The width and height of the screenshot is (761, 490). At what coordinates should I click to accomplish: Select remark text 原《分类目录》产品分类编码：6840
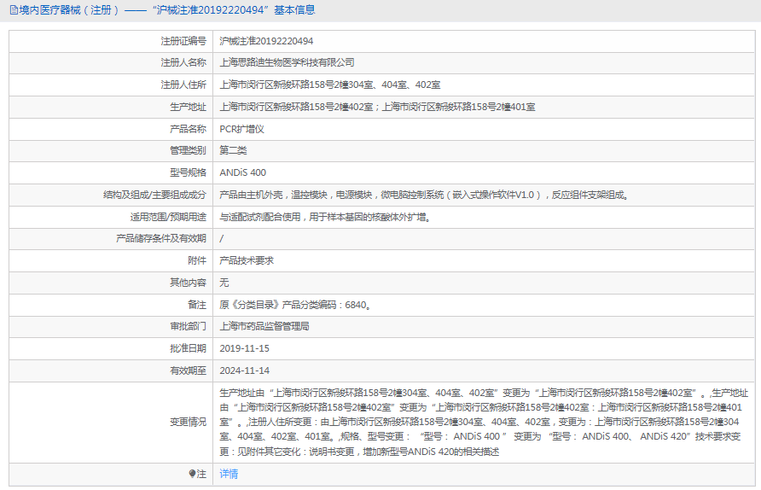[295, 305]
